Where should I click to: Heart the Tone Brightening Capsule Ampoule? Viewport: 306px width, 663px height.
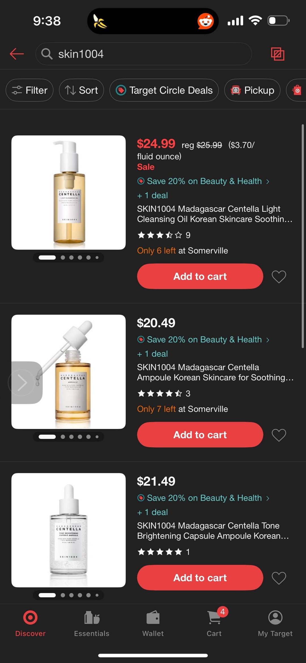279,578
